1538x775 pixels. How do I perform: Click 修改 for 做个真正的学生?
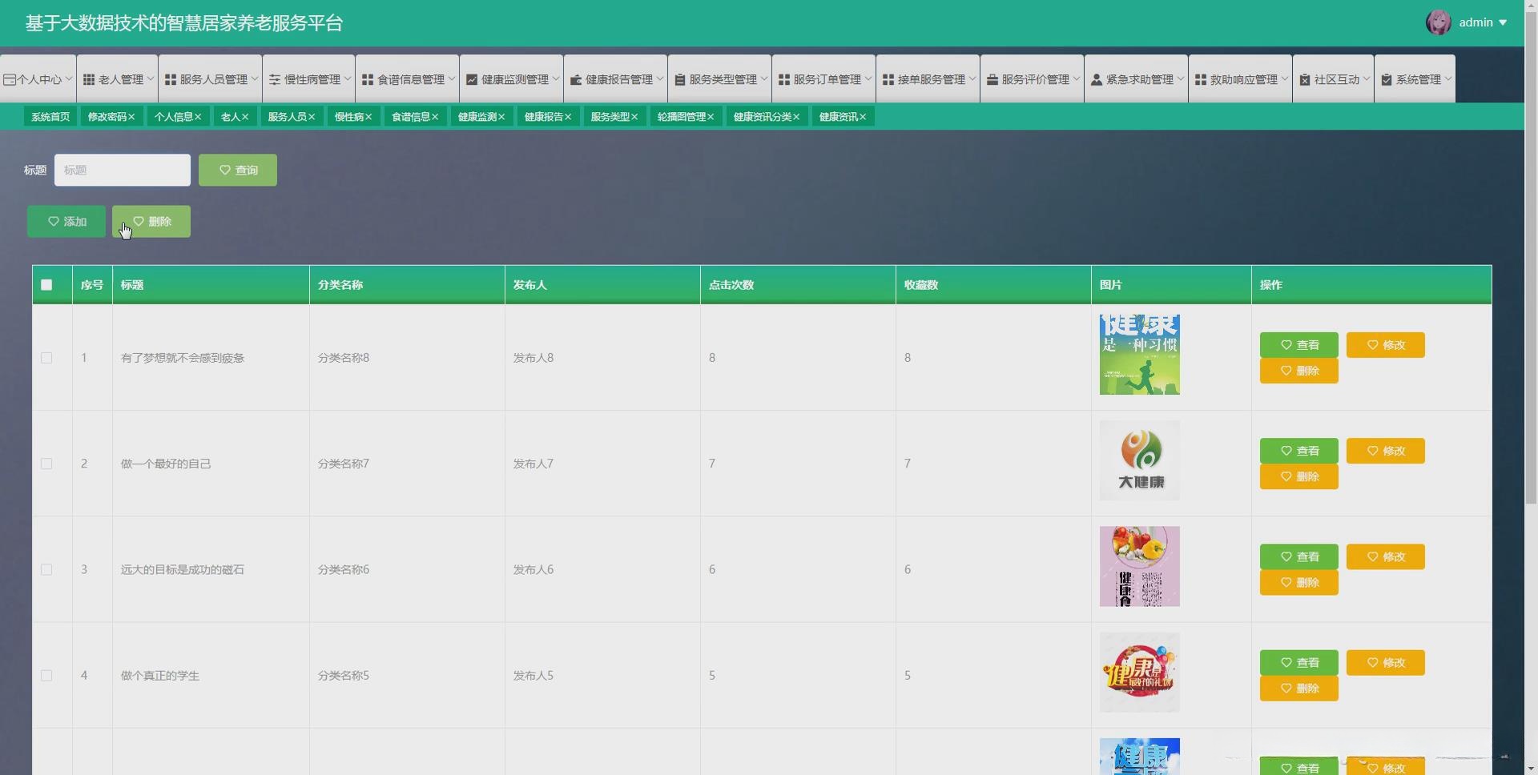pos(1386,663)
